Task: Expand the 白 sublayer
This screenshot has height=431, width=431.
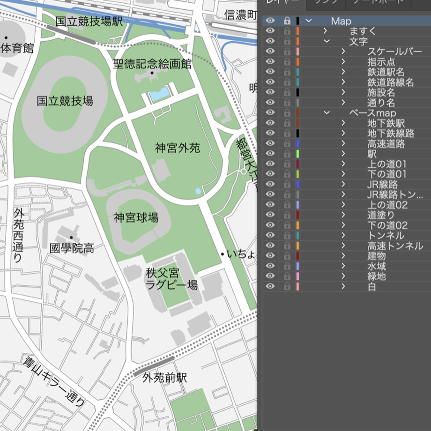Action: point(343,286)
